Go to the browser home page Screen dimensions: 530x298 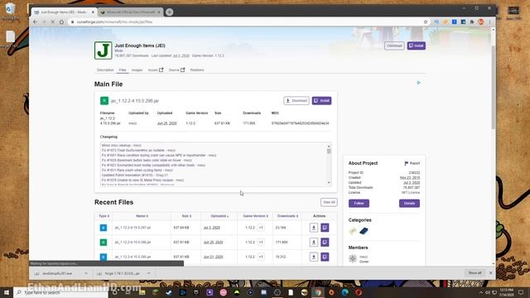61,22
